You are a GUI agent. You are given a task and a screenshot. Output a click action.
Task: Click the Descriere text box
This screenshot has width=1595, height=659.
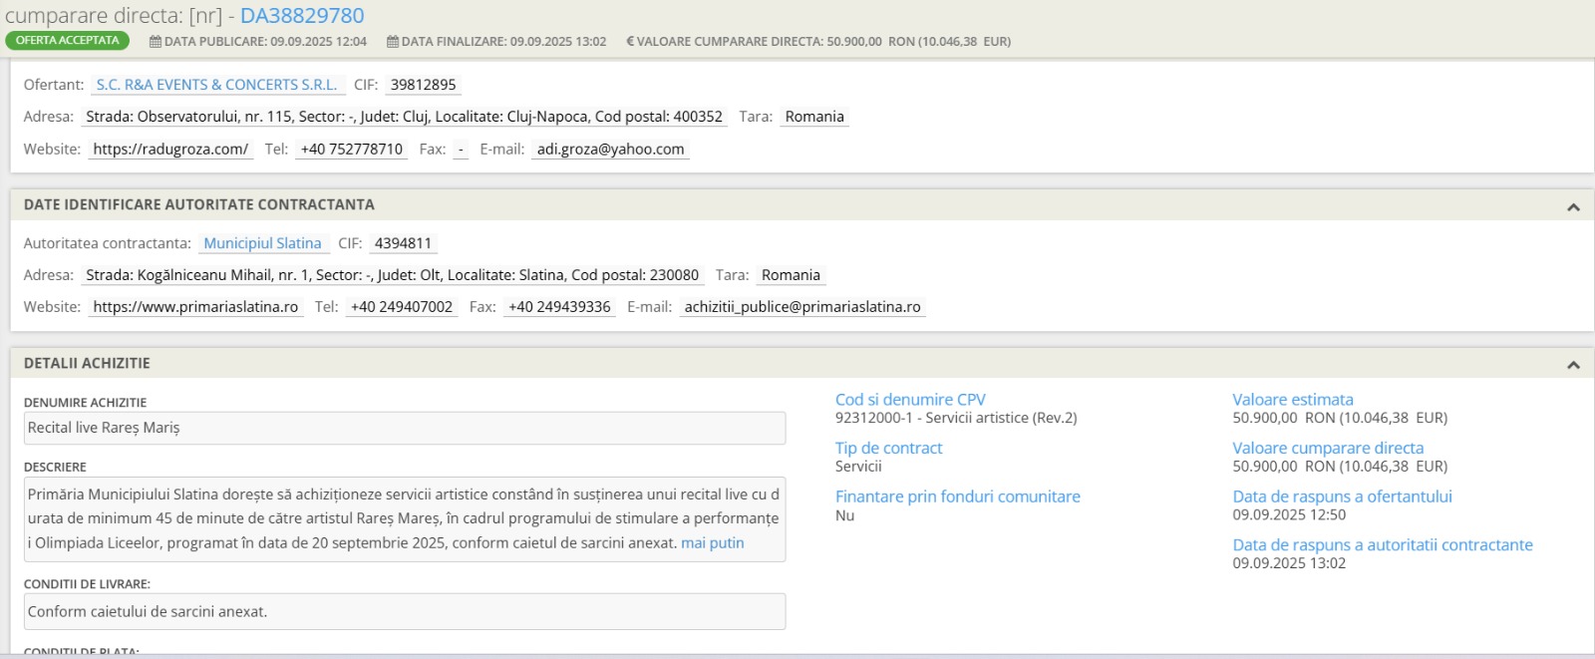404,519
